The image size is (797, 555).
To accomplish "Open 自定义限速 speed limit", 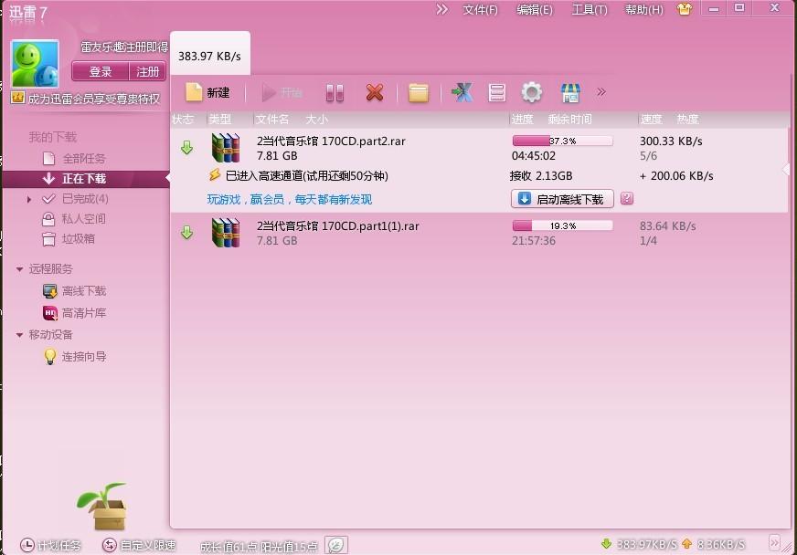I will (139, 545).
